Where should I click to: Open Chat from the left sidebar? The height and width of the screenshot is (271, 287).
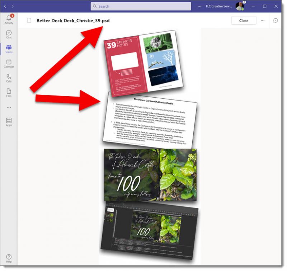(8, 34)
